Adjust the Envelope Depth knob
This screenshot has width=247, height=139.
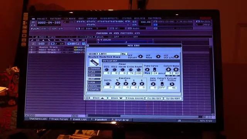[108, 84]
